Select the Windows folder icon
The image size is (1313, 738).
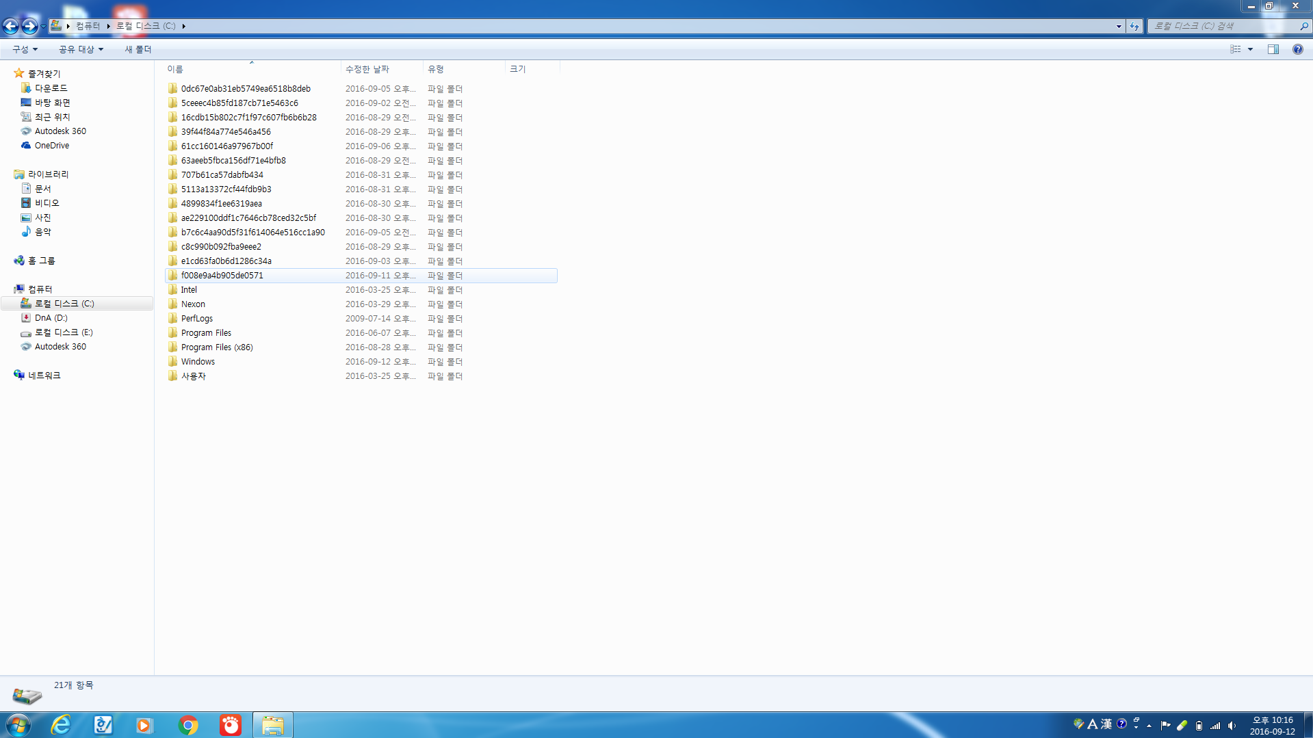point(173,361)
